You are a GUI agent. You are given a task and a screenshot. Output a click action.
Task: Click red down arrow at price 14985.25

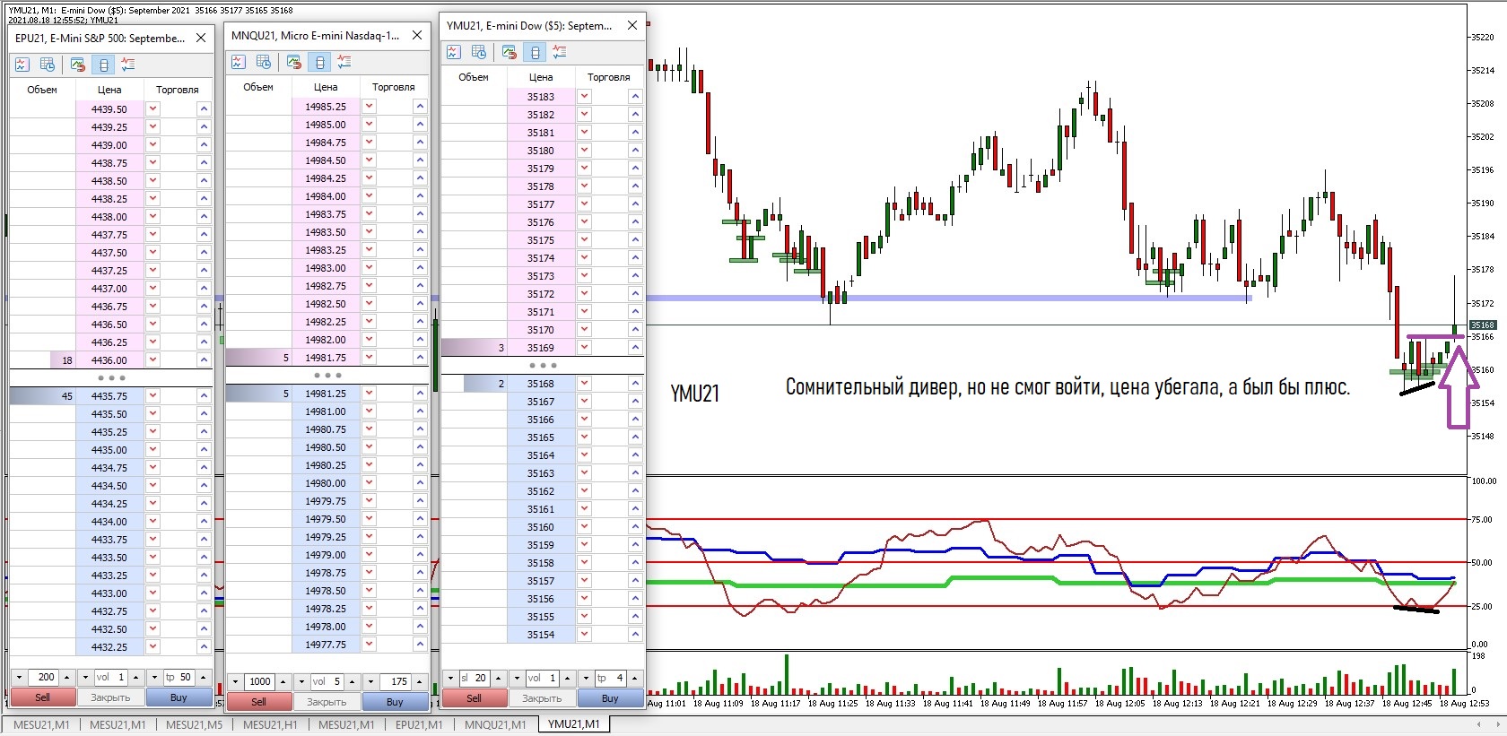369,106
